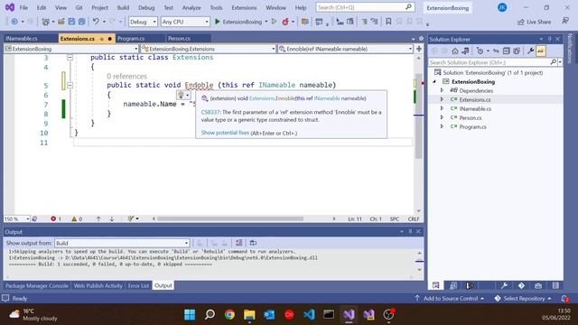Collapse the Extensions class outline box
The width and height of the screenshot is (578, 325).
tap(70, 58)
